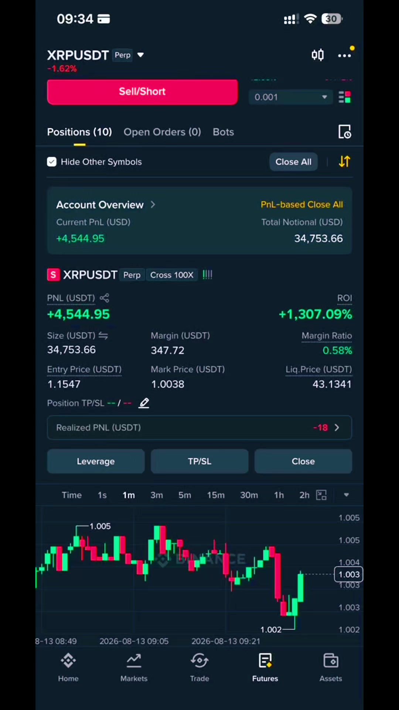Image resolution: width=399 pixels, height=710 pixels.
Task: Tap the -1.62% price change text
Action: [x=62, y=68]
